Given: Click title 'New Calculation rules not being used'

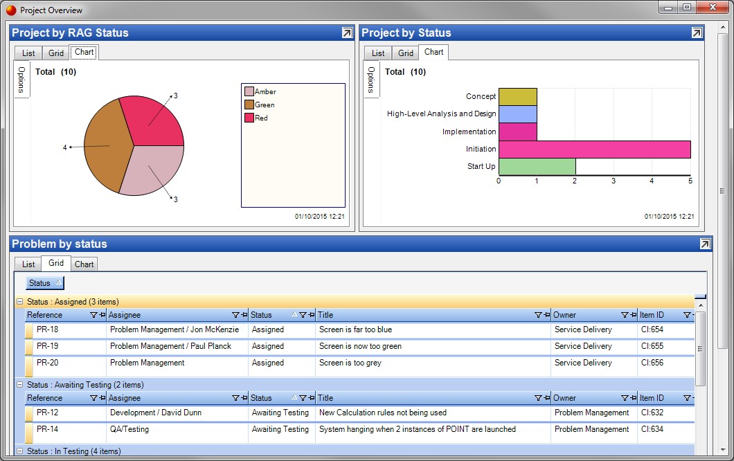Looking at the screenshot, I should [x=382, y=413].
